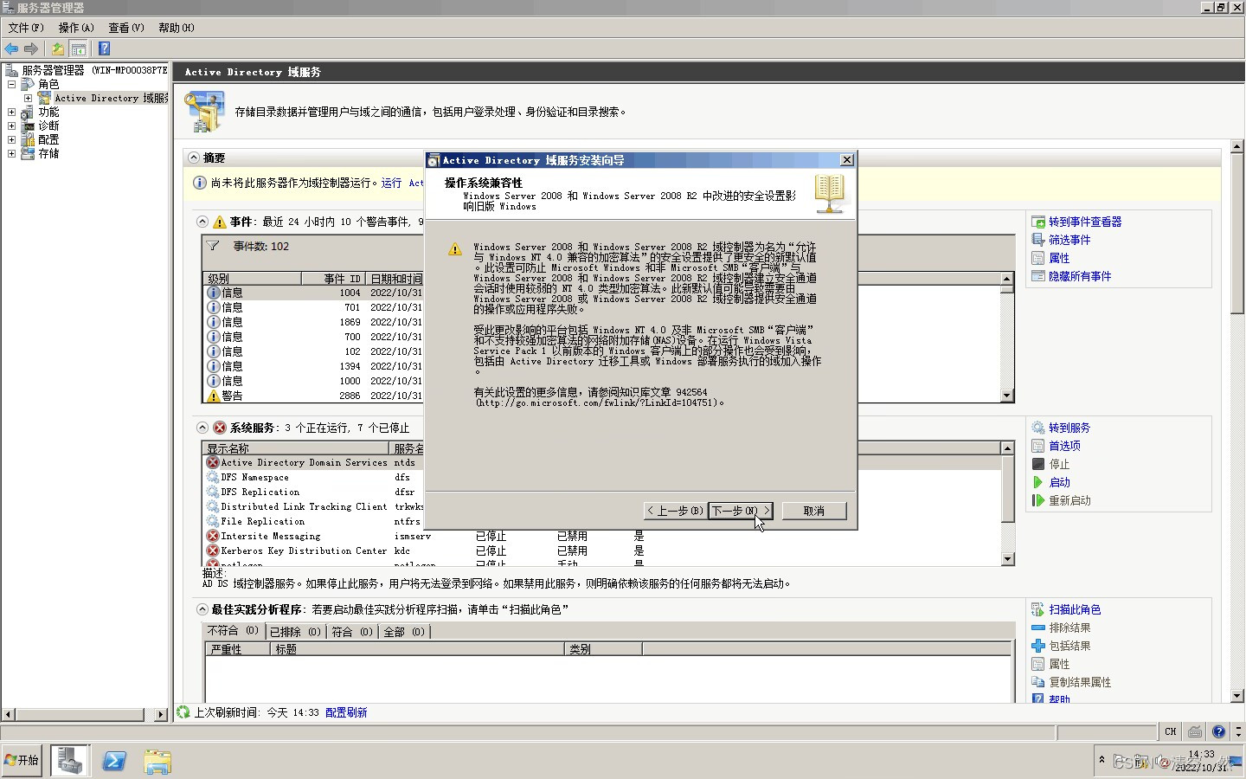Expand the 配置 tree node
Image resolution: width=1246 pixels, height=779 pixels.
pos(11,139)
